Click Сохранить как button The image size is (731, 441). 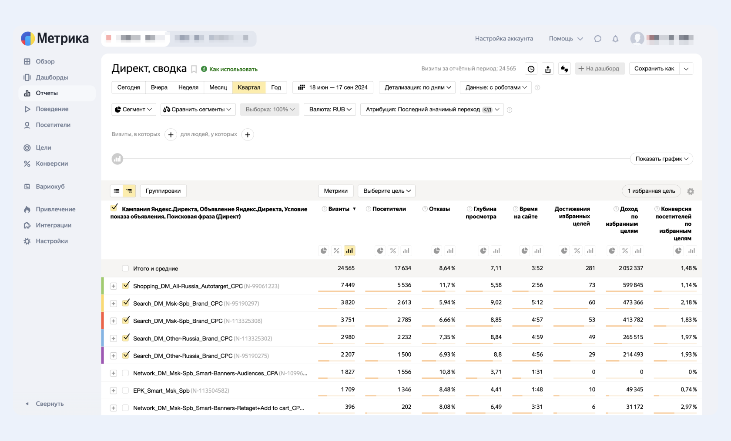(x=654, y=69)
